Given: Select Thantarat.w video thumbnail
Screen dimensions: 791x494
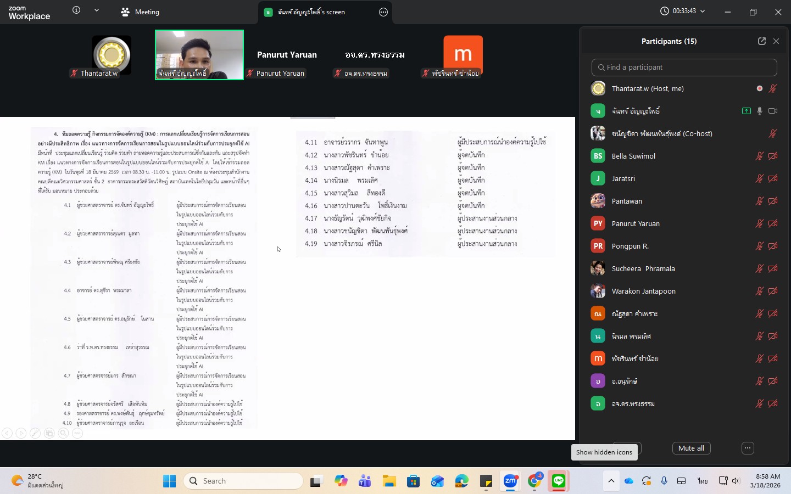Looking at the screenshot, I should [112, 55].
